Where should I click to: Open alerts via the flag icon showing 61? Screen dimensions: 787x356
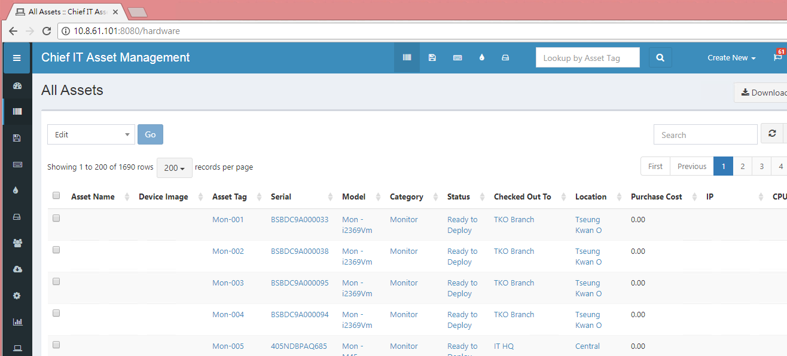778,57
